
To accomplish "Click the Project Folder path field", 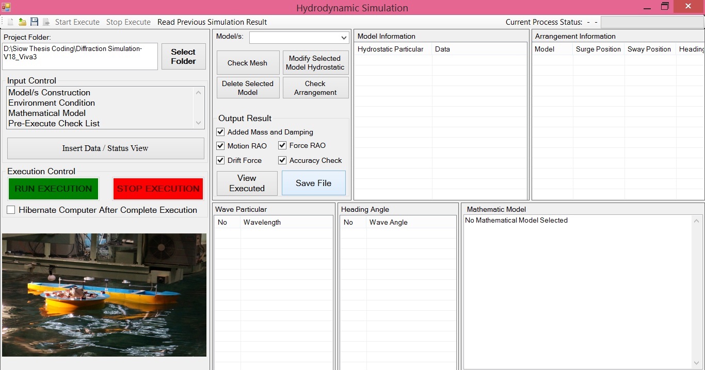I will pos(80,56).
